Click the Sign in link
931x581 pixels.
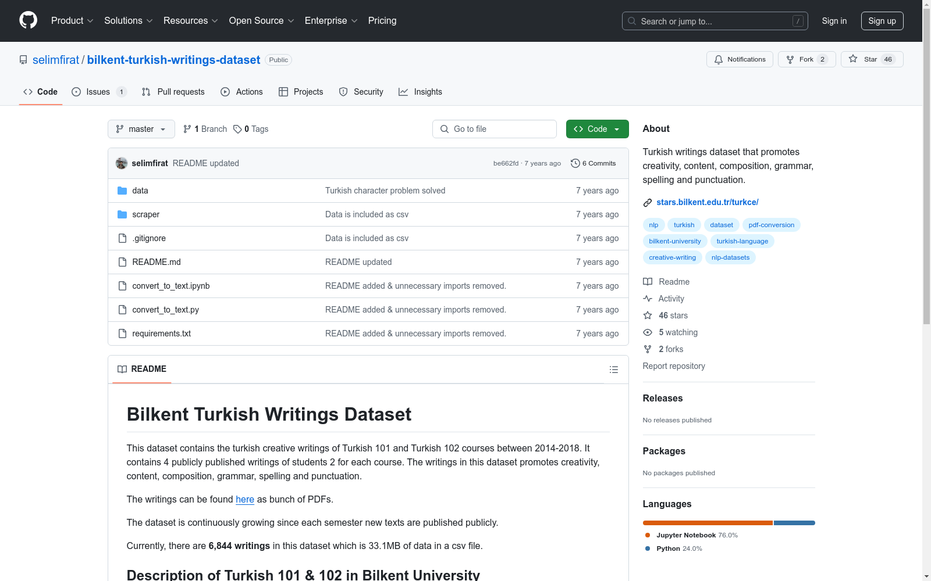(x=834, y=21)
